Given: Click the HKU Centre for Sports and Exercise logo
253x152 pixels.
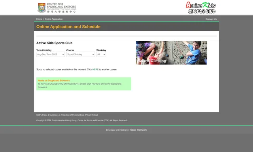Looking at the screenshot, I should click(x=57, y=8).
